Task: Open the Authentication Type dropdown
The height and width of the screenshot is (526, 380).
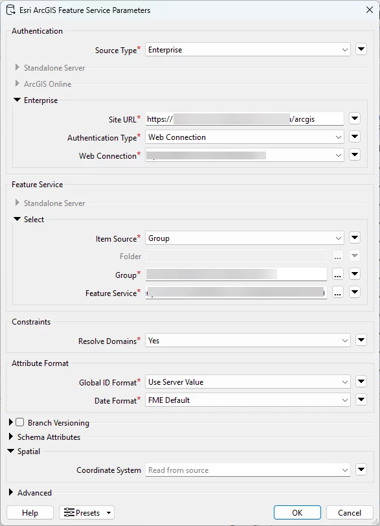Action: pos(244,137)
